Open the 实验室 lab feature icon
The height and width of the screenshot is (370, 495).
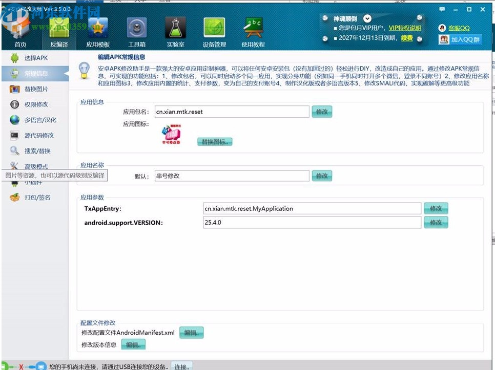click(x=175, y=29)
